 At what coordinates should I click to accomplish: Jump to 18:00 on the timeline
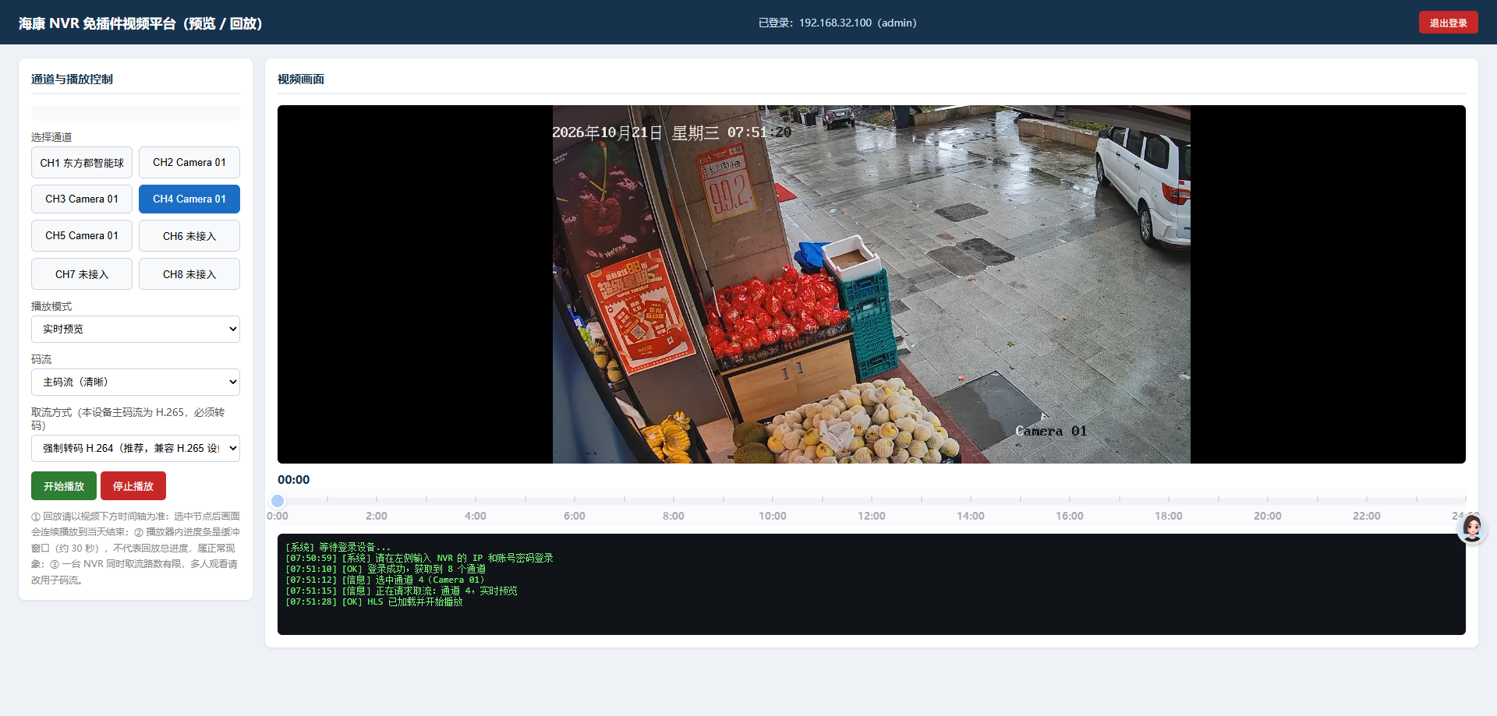[1169, 501]
